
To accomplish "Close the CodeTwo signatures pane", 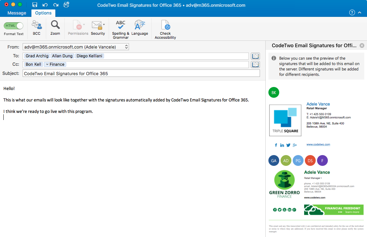I will (x=362, y=46).
